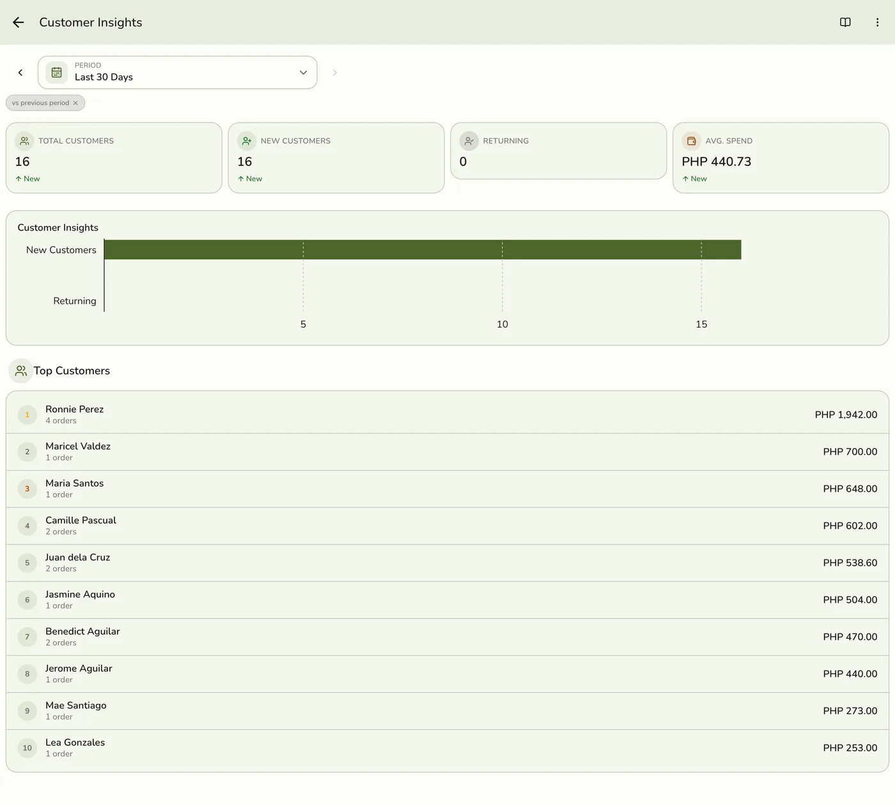Viewport: 895px width, 806px height.
Task: Click the Returning chart axis label
Action: pyautogui.click(x=75, y=301)
